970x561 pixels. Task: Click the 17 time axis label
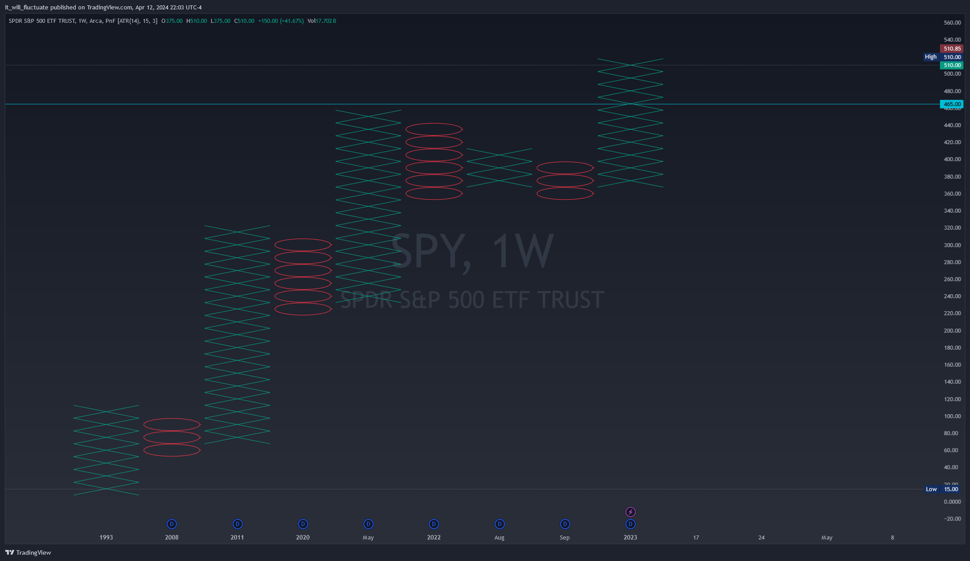696,537
